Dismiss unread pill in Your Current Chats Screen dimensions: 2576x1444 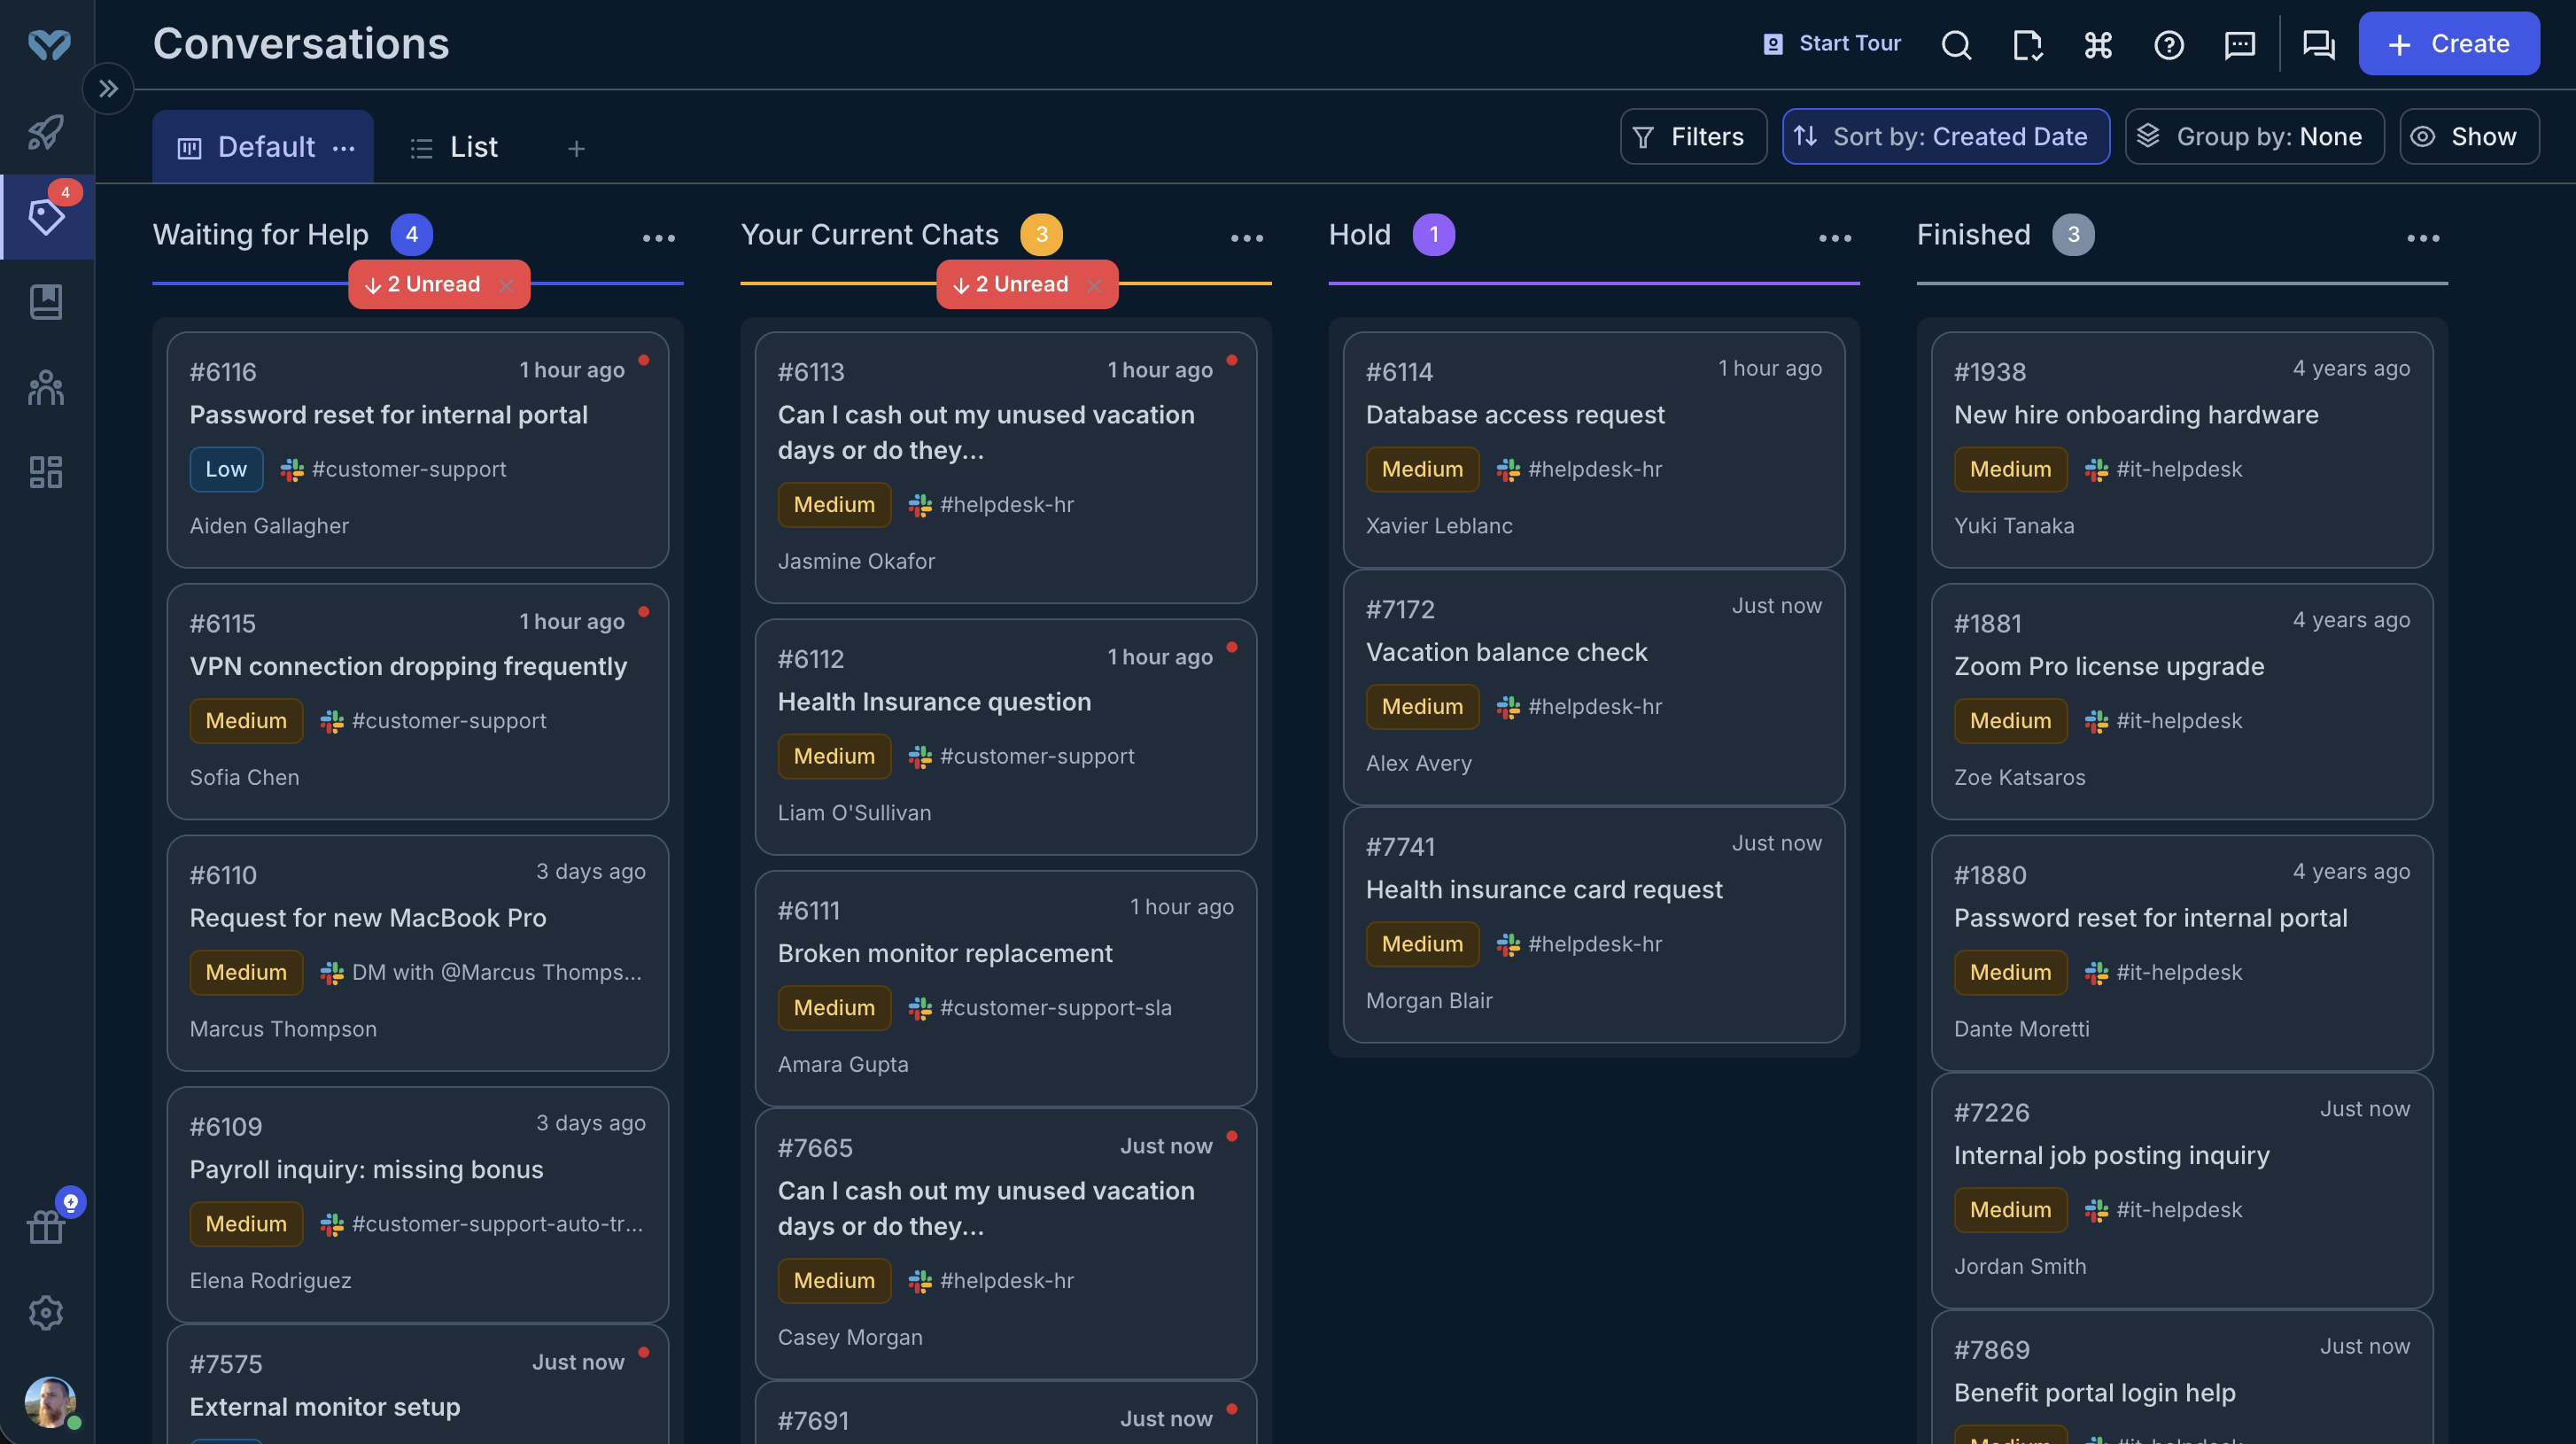[1094, 285]
